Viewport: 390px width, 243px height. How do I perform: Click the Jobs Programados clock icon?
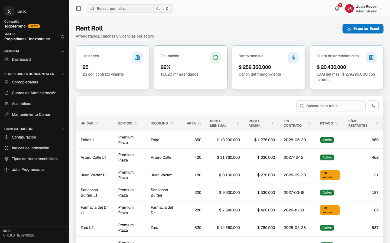(6, 170)
